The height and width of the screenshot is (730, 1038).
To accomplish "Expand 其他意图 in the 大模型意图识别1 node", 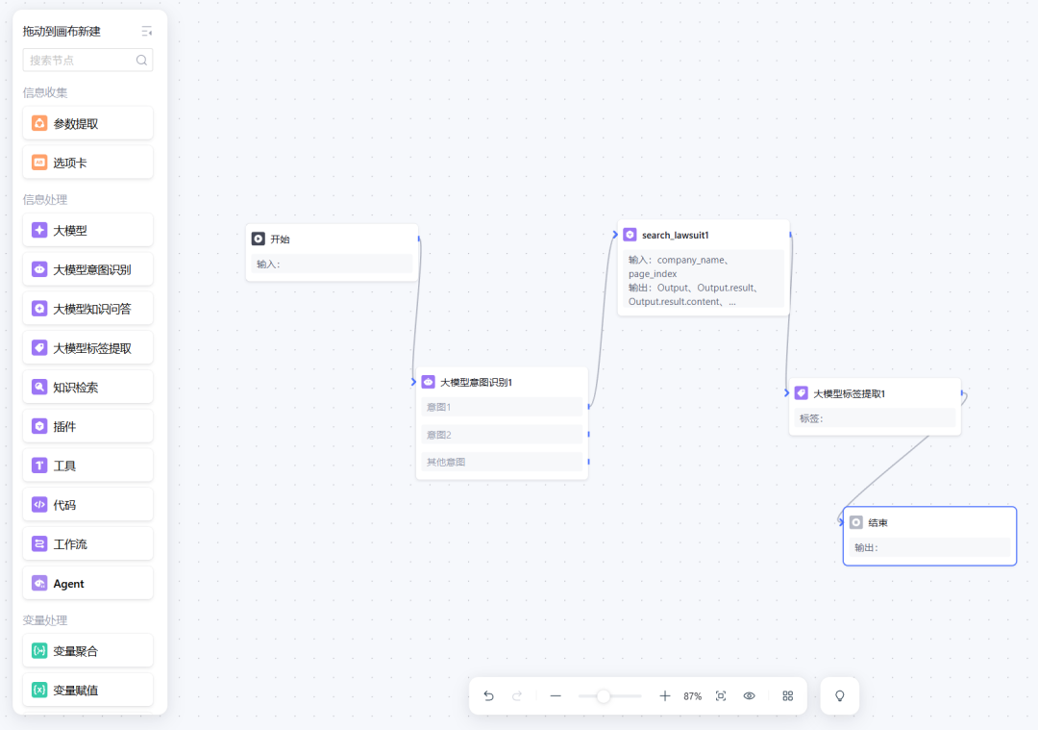I will (x=502, y=462).
